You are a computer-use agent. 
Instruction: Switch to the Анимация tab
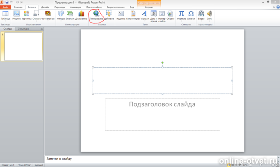coord(76,7)
